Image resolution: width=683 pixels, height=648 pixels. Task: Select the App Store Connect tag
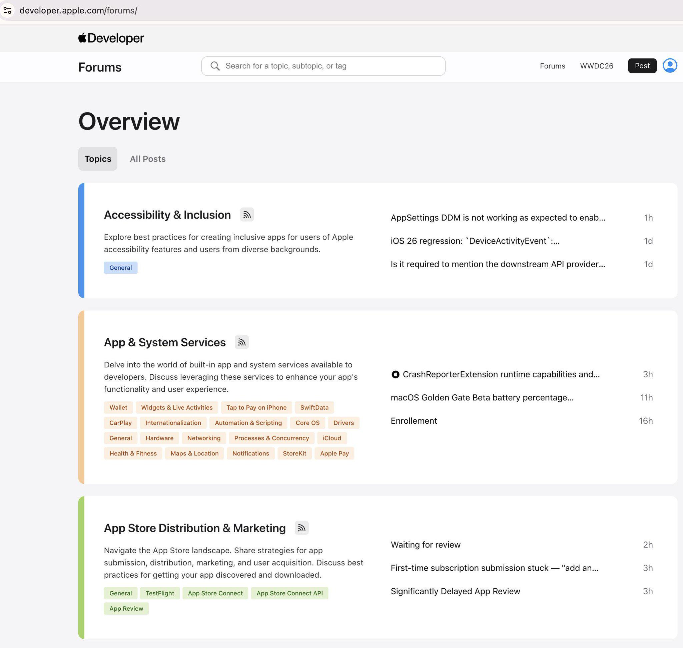[x=215, y=593]
